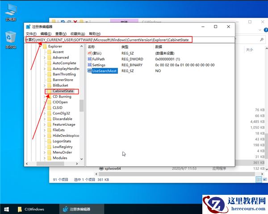Expand the Modules key
The image size is (268, 214).
(x=45, y=158)
